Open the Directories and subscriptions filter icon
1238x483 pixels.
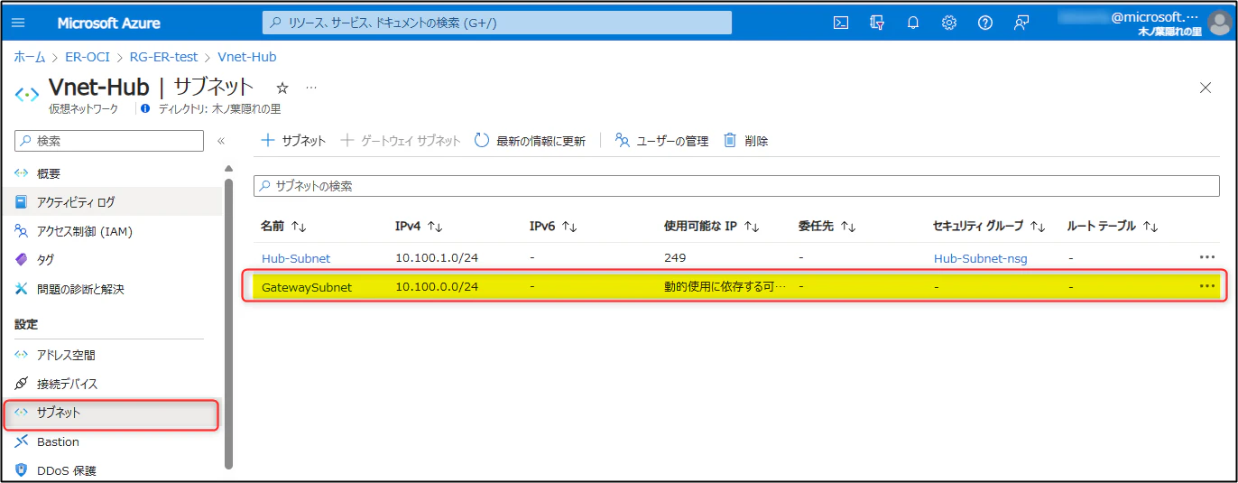[876, 23]
